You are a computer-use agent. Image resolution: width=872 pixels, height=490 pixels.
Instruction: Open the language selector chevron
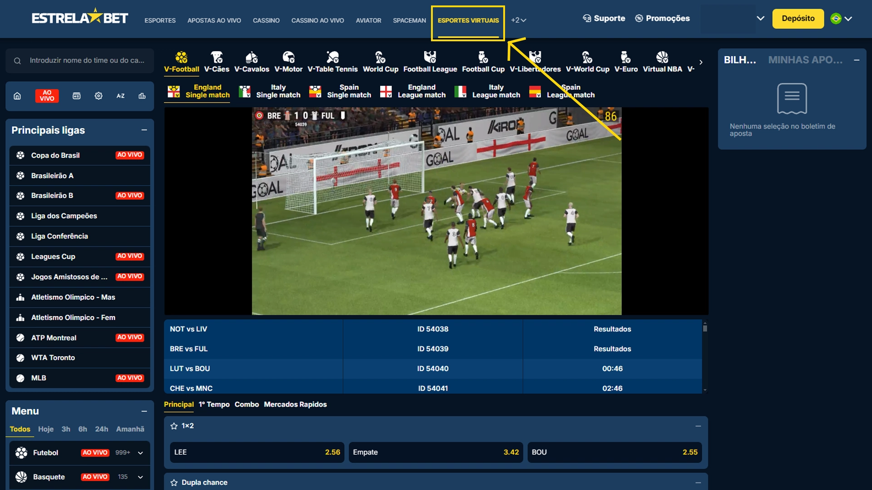tap(848, 19)
